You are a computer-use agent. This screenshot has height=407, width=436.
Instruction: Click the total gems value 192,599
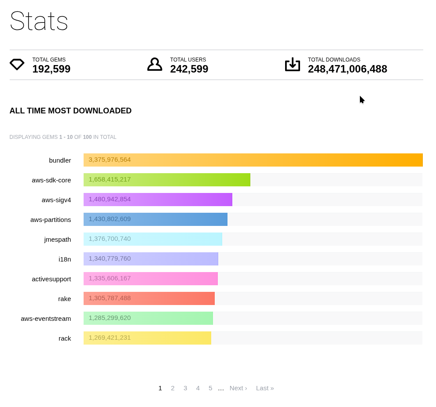pyautogui.click(x=51, y=69)
